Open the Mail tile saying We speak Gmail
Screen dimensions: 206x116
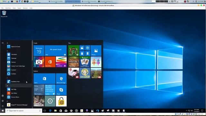coord(56,51)
